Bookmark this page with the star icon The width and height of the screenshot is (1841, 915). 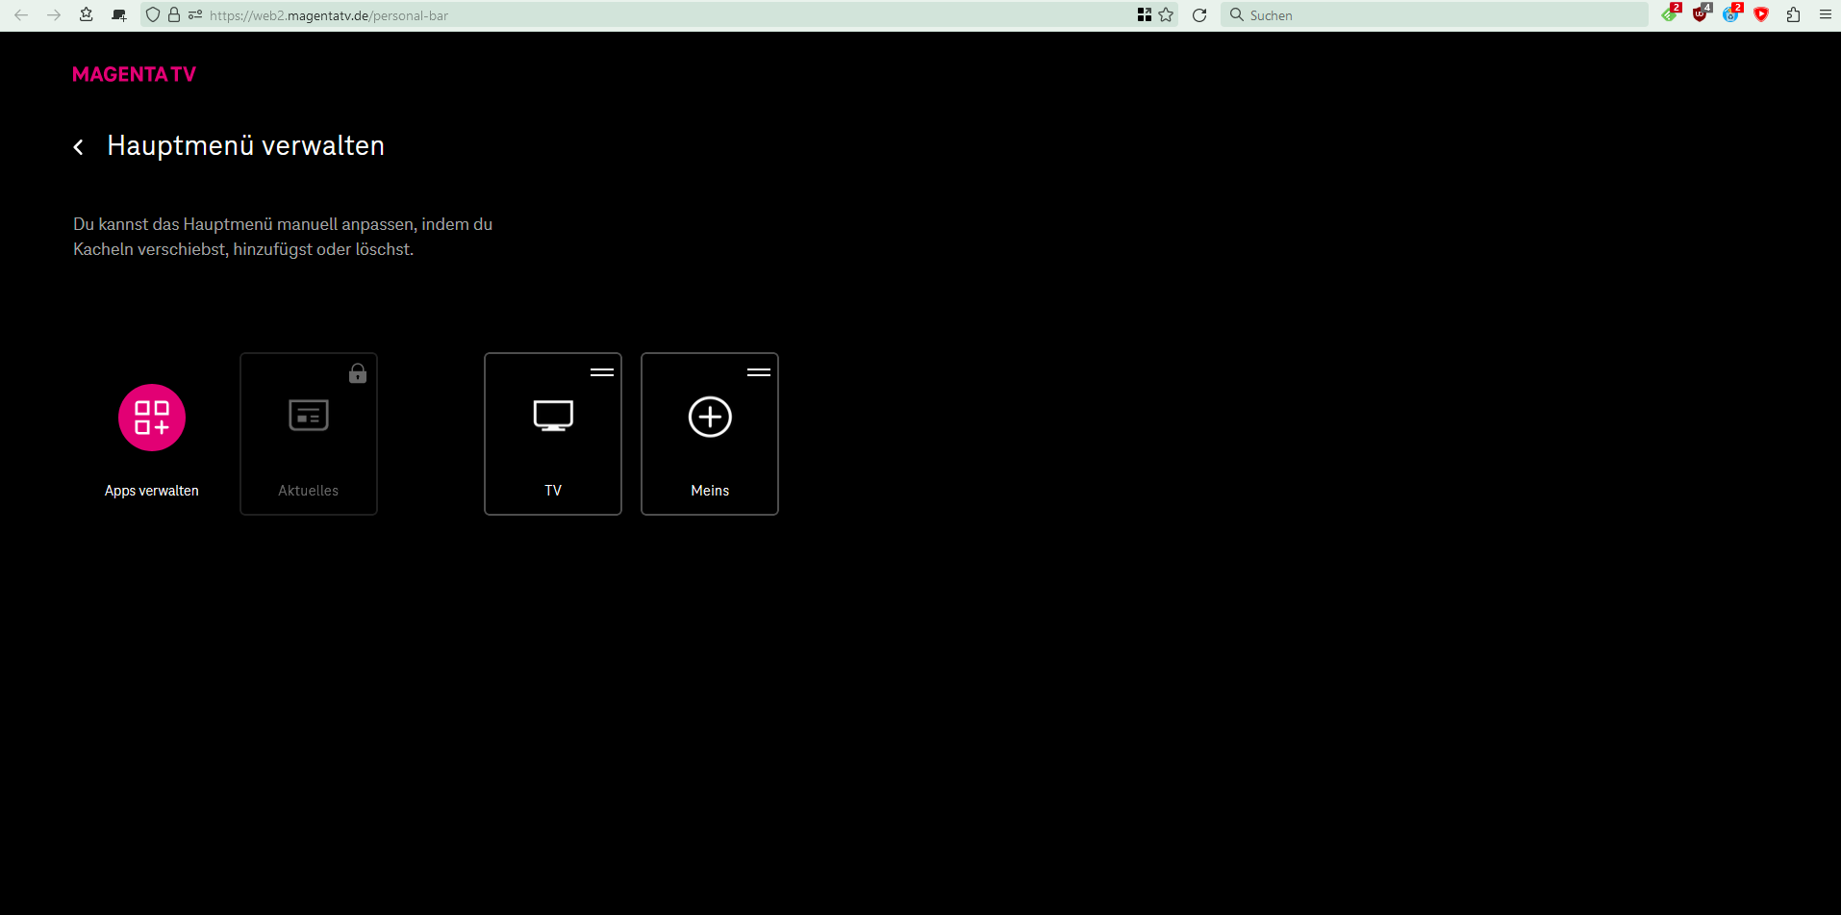pyautogui.click(x=1166, y=15)
